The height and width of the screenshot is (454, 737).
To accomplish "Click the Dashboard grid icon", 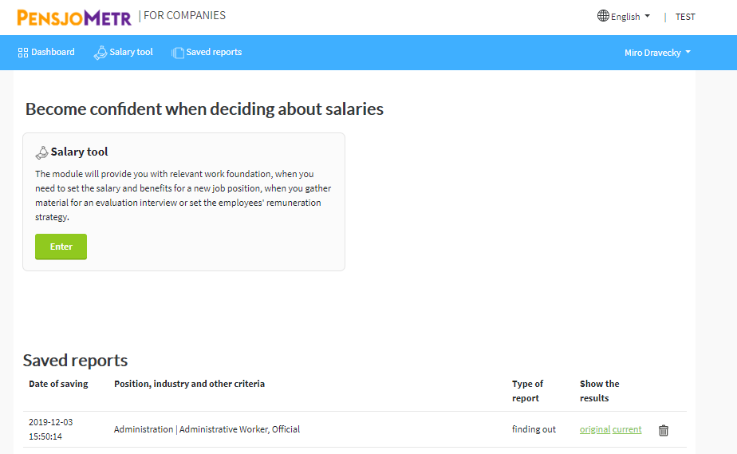I will click(23, 53).
